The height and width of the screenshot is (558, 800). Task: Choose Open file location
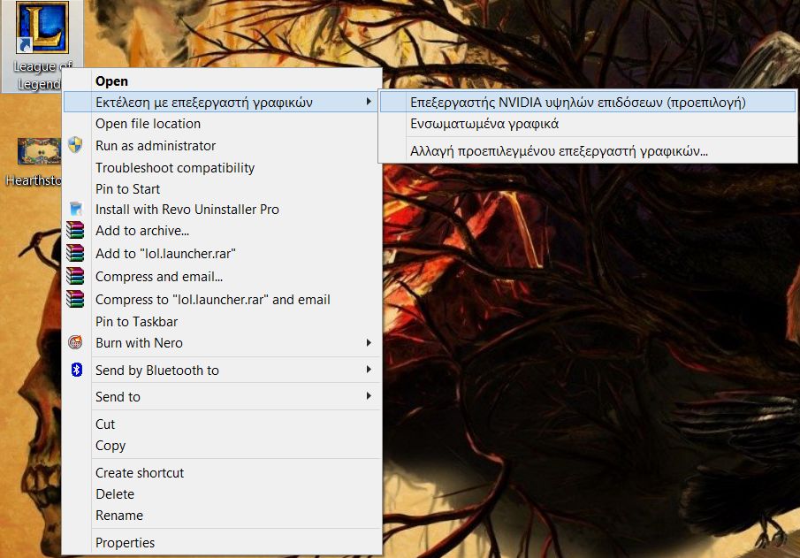point(222,124)
